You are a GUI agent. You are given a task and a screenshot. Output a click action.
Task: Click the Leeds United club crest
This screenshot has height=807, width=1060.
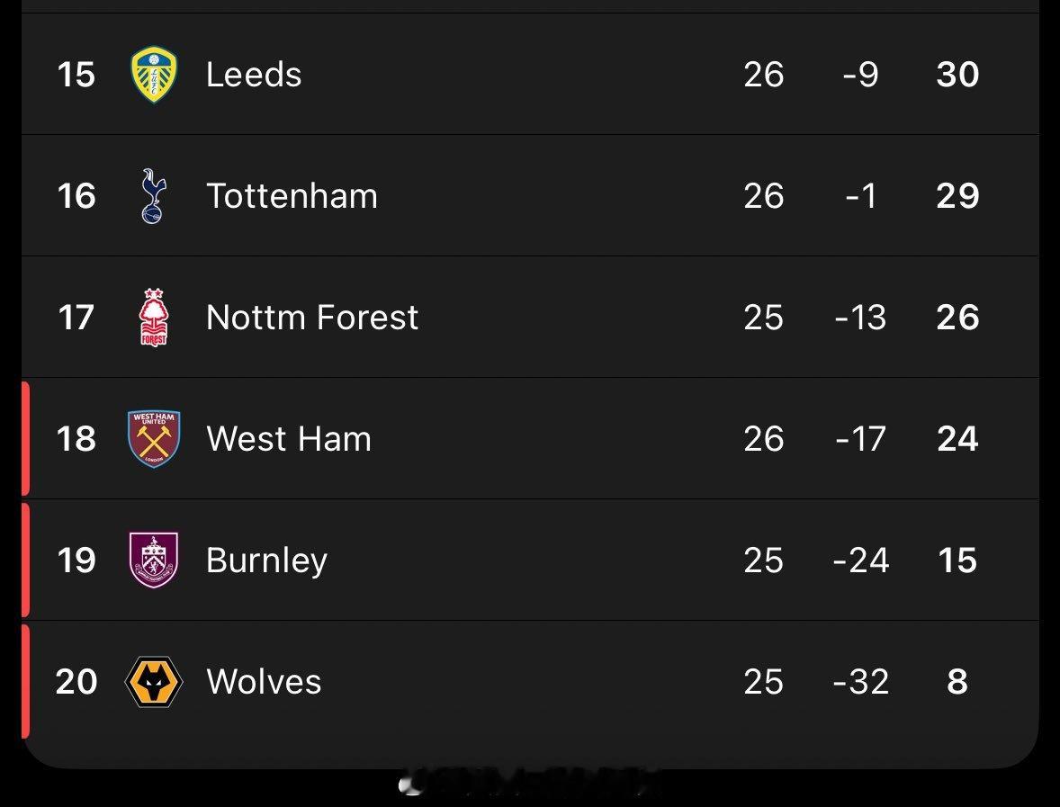[x=154, y=75]
